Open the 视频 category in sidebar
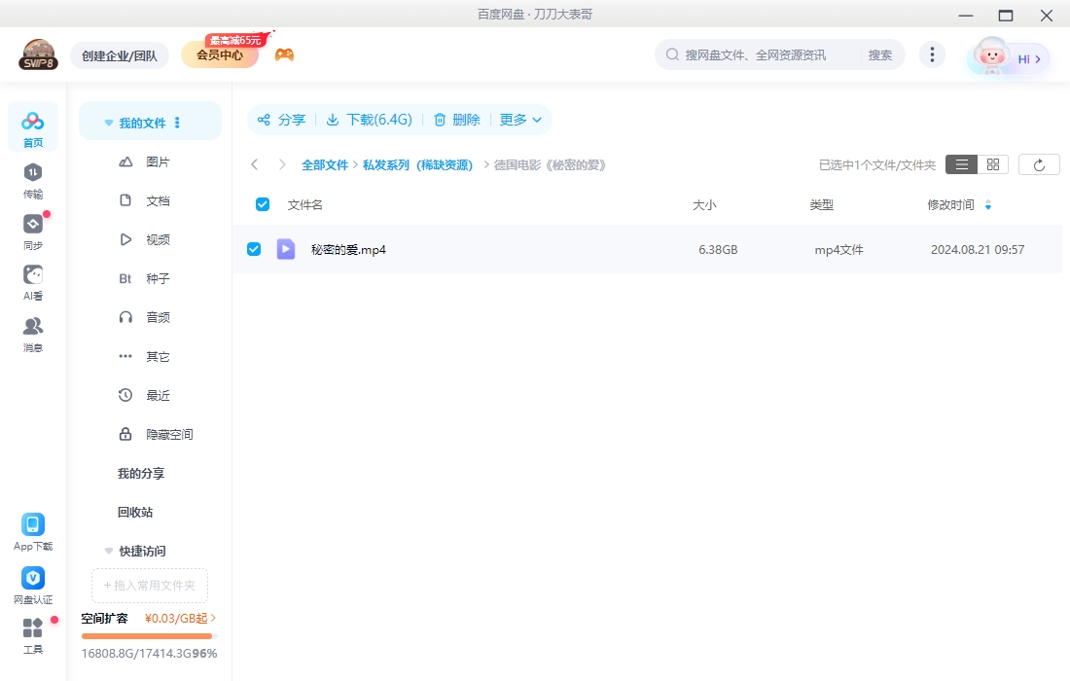Image resolution: width=1070 pixels, height=681 pixels. pyautogui.click(x=157, y=239)
